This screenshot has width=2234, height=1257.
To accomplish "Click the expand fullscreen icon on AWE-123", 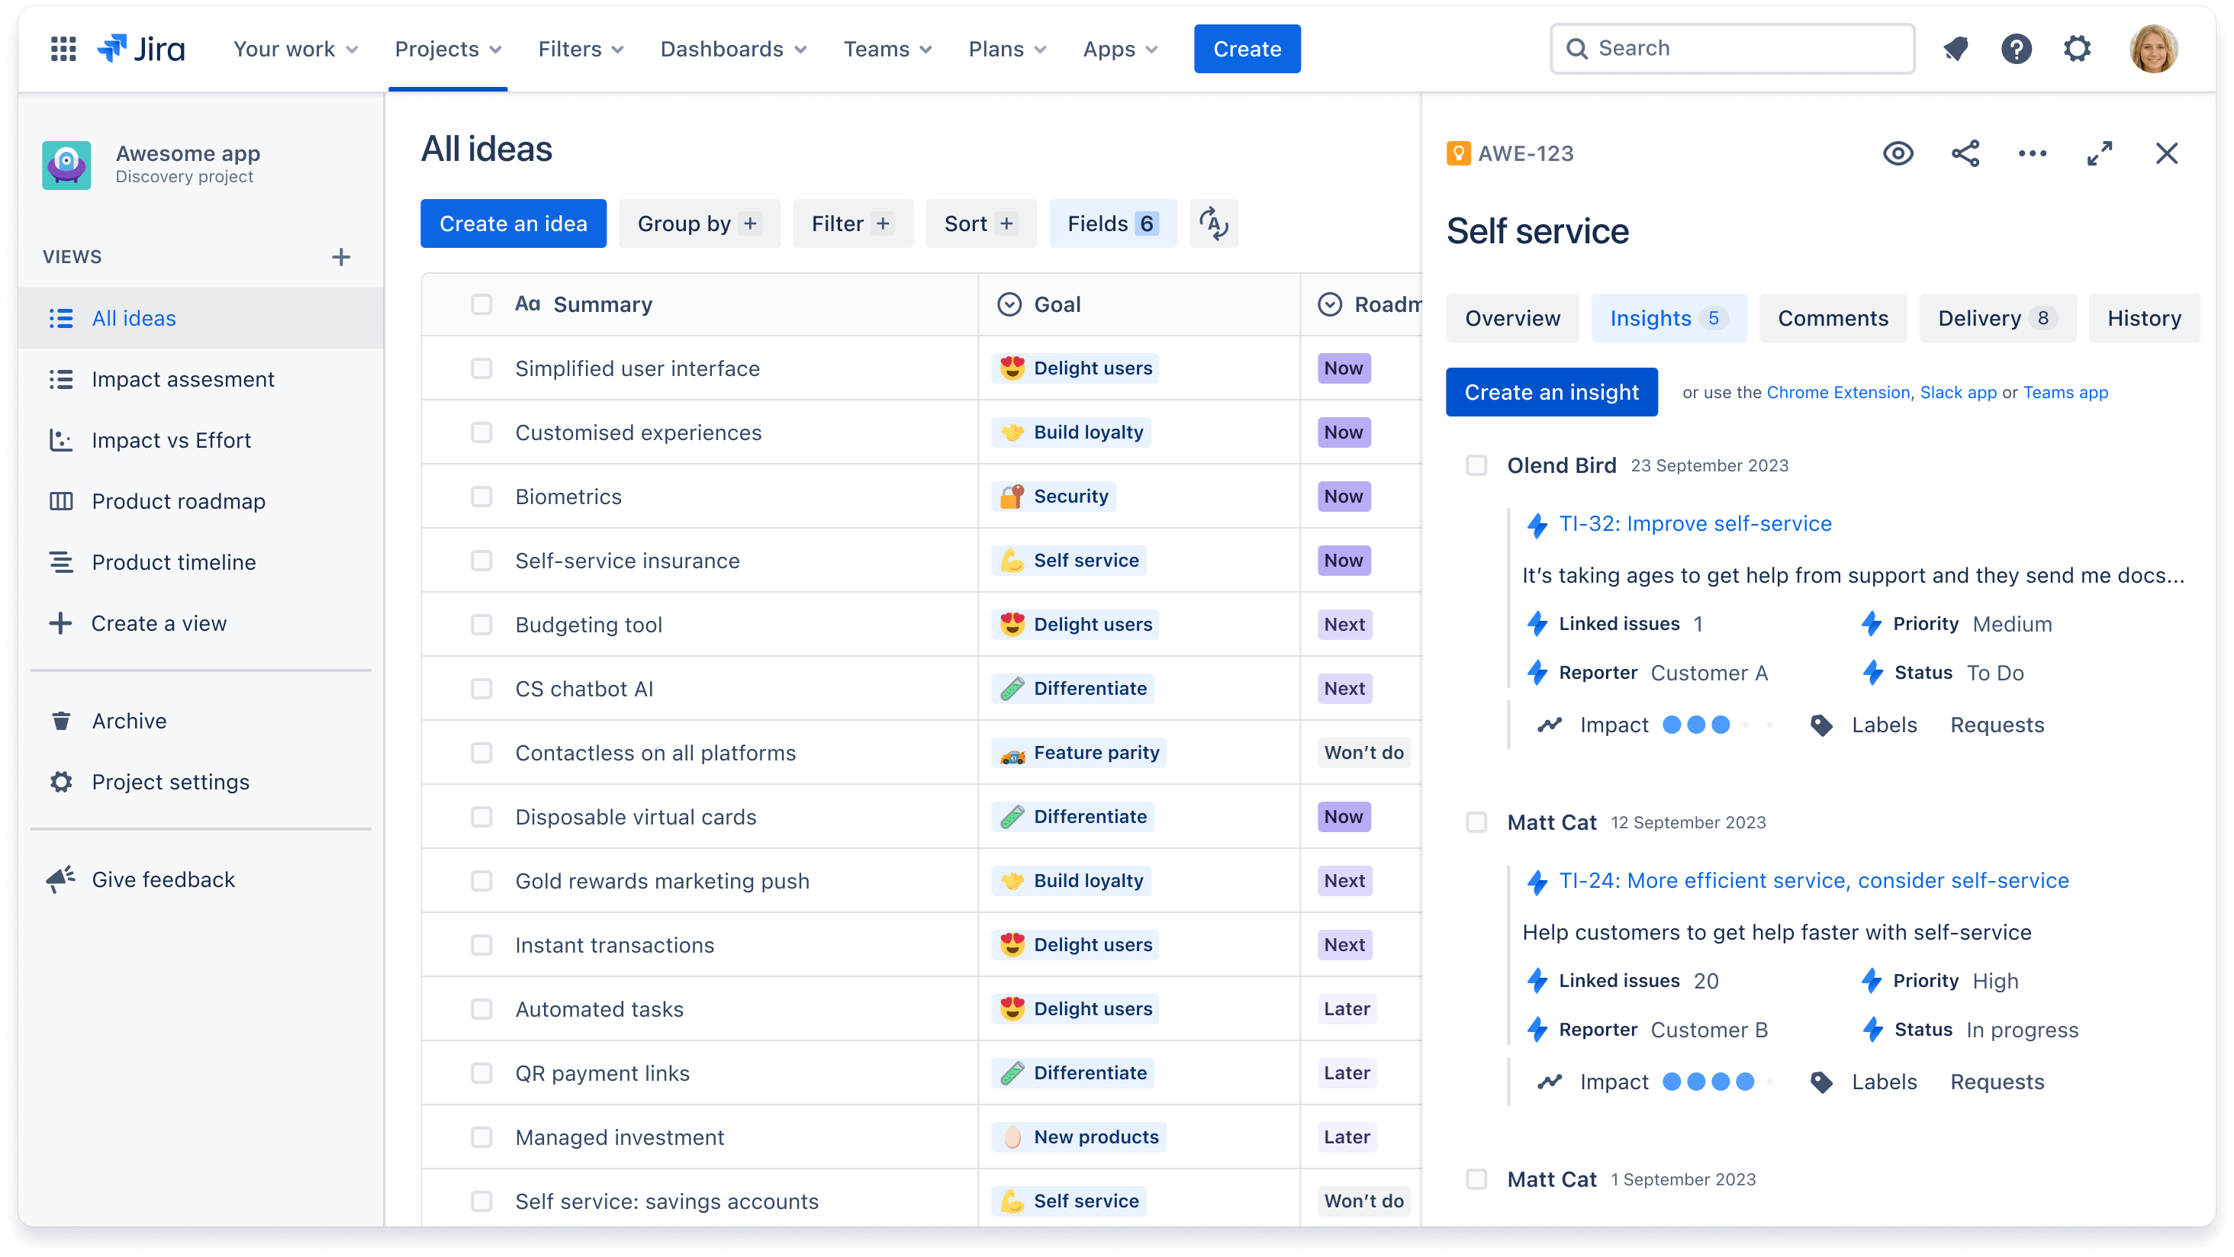I will click(x=2100, y=152).
